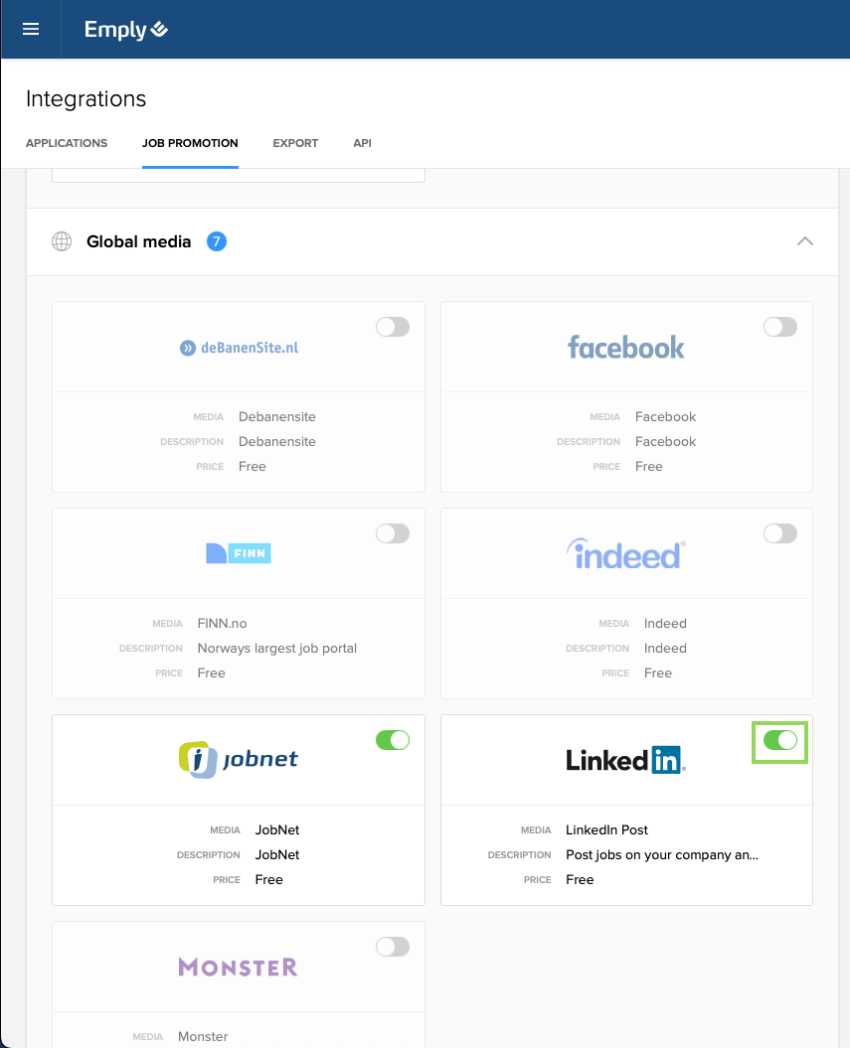The image size is (850, 1048).
Task: Collapse the Global media section
Action: tap(805, 241)
